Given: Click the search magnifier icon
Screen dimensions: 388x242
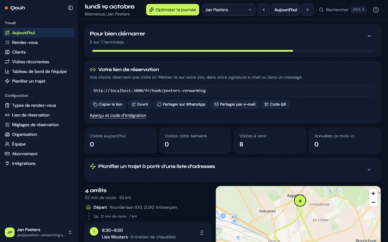Looking at the screenshot, I should tap(322, 10).
